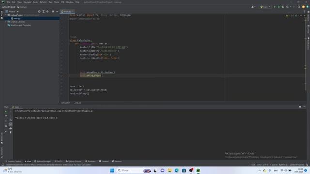Click the Python interpreter widget in status bar
Image resolution: width=310 pixels, height=174 pixels.
click(x=292, y=165)
